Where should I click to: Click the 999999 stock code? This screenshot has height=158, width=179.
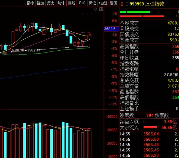137,4
